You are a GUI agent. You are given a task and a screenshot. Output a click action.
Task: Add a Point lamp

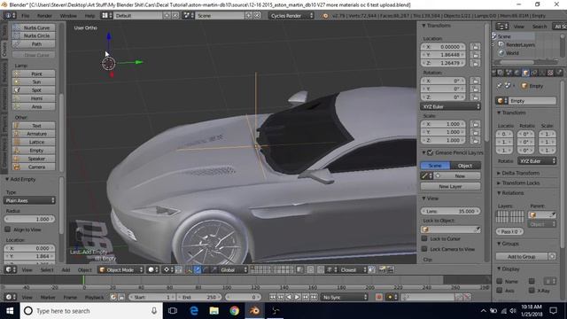34,74
